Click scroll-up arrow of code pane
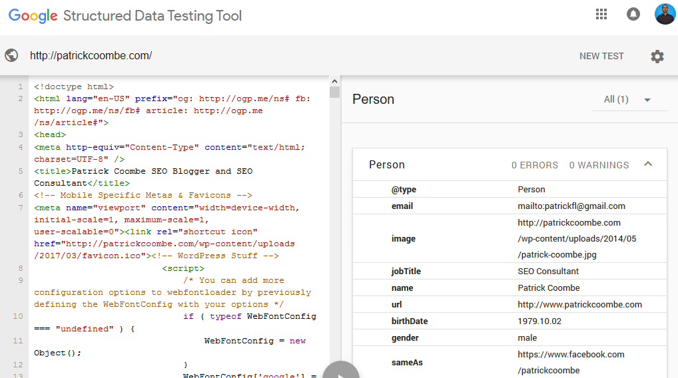Image resolution: width=678 pixels, height=378 pixels. click(x=334, y=81)
